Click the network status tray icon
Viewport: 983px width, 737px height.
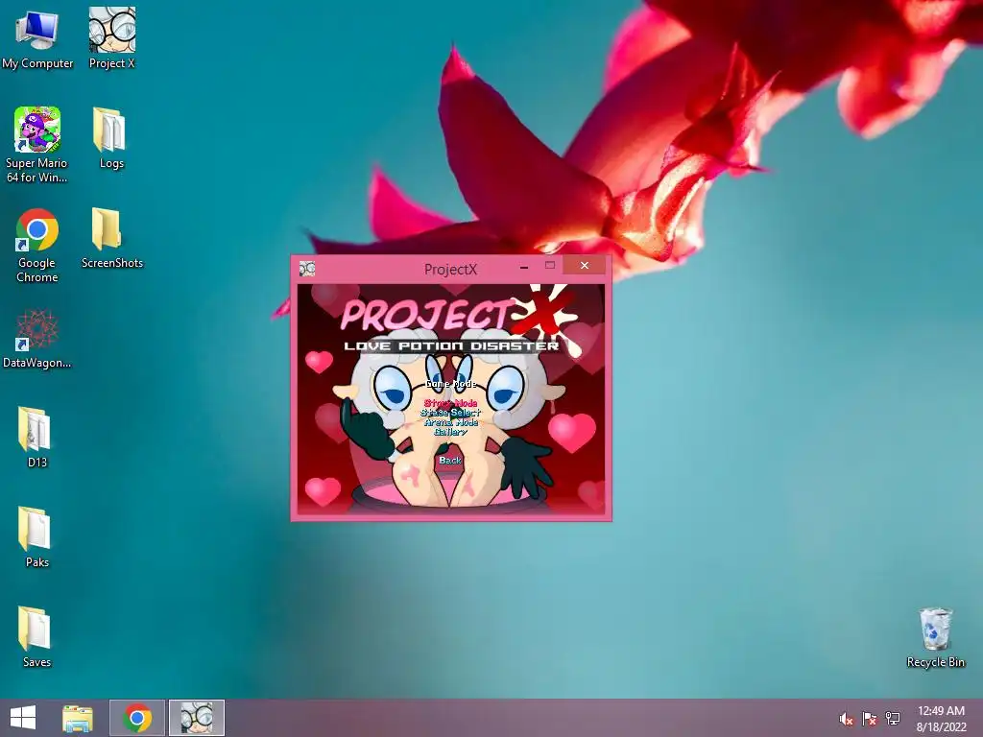point(893,719)
